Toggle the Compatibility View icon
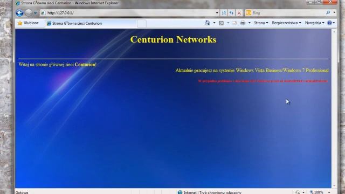 224,13
